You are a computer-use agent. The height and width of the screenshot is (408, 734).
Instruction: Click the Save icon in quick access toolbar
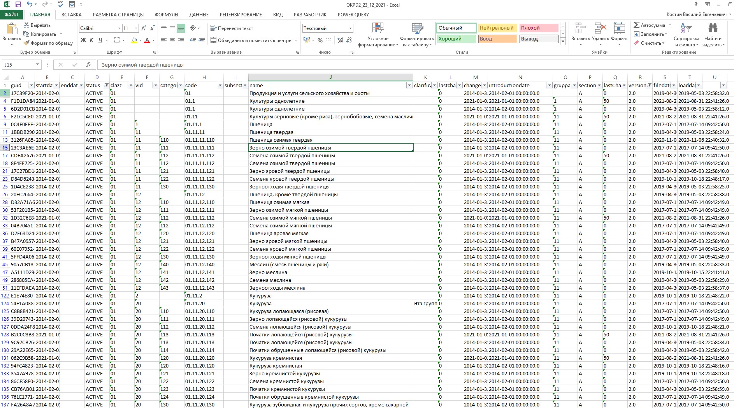(18, 5)
